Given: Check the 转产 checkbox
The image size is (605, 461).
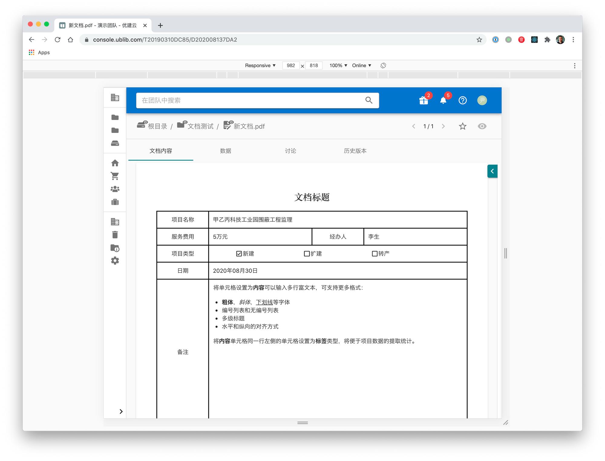Looking at the screenshot, I should [374, 254].
